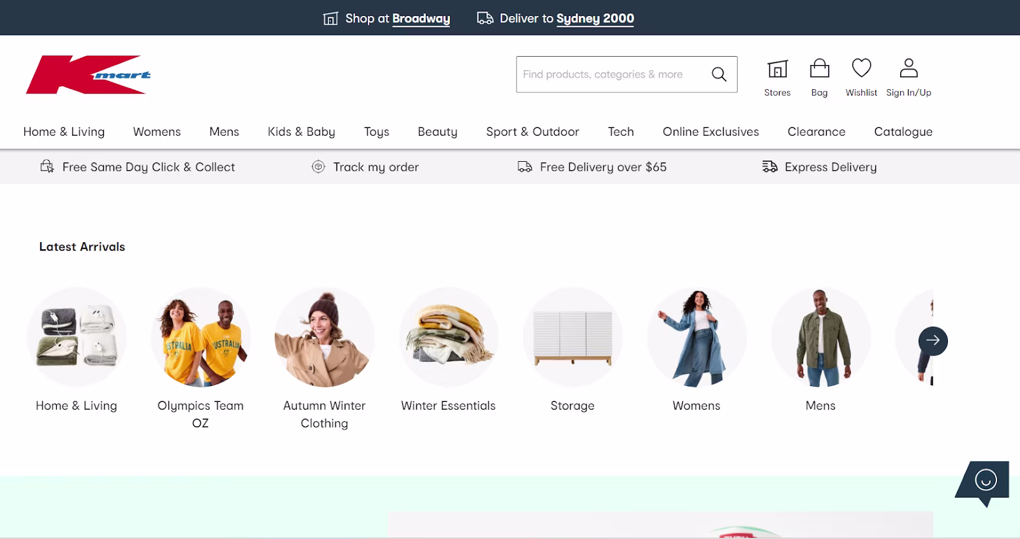
Task: Change store via the Broadway link
Action: (x=421, y=18)
